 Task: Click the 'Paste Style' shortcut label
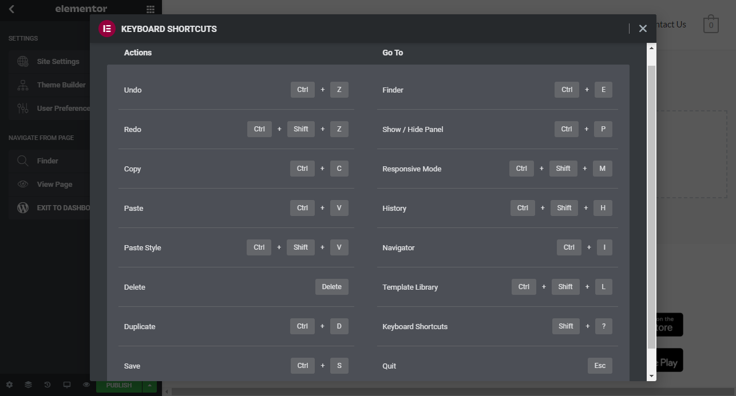(x=143, y=247)
